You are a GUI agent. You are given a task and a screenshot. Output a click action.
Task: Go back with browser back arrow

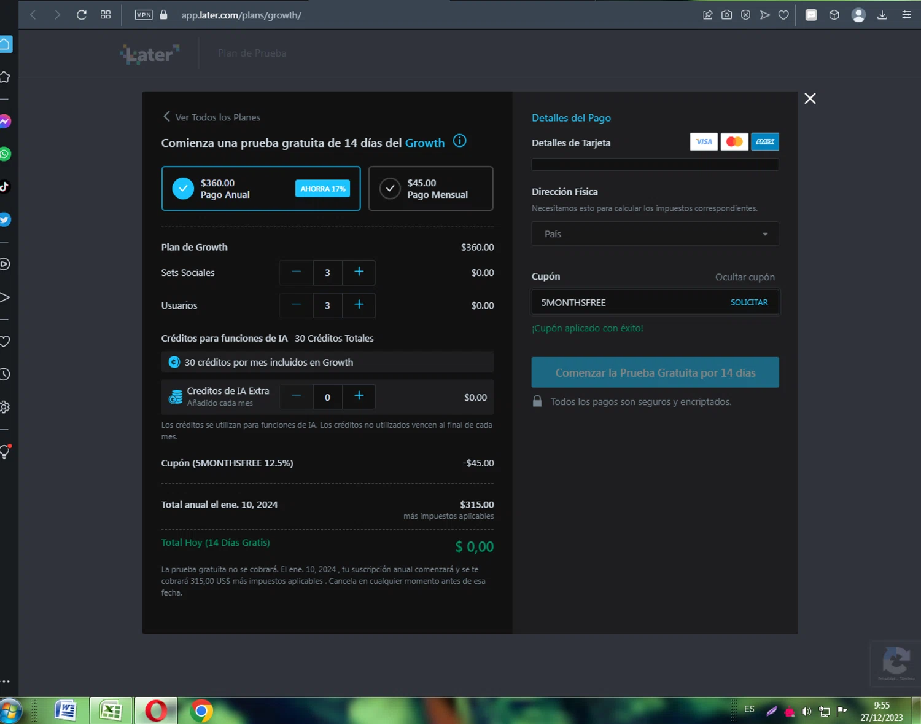(x=33, y=15)
